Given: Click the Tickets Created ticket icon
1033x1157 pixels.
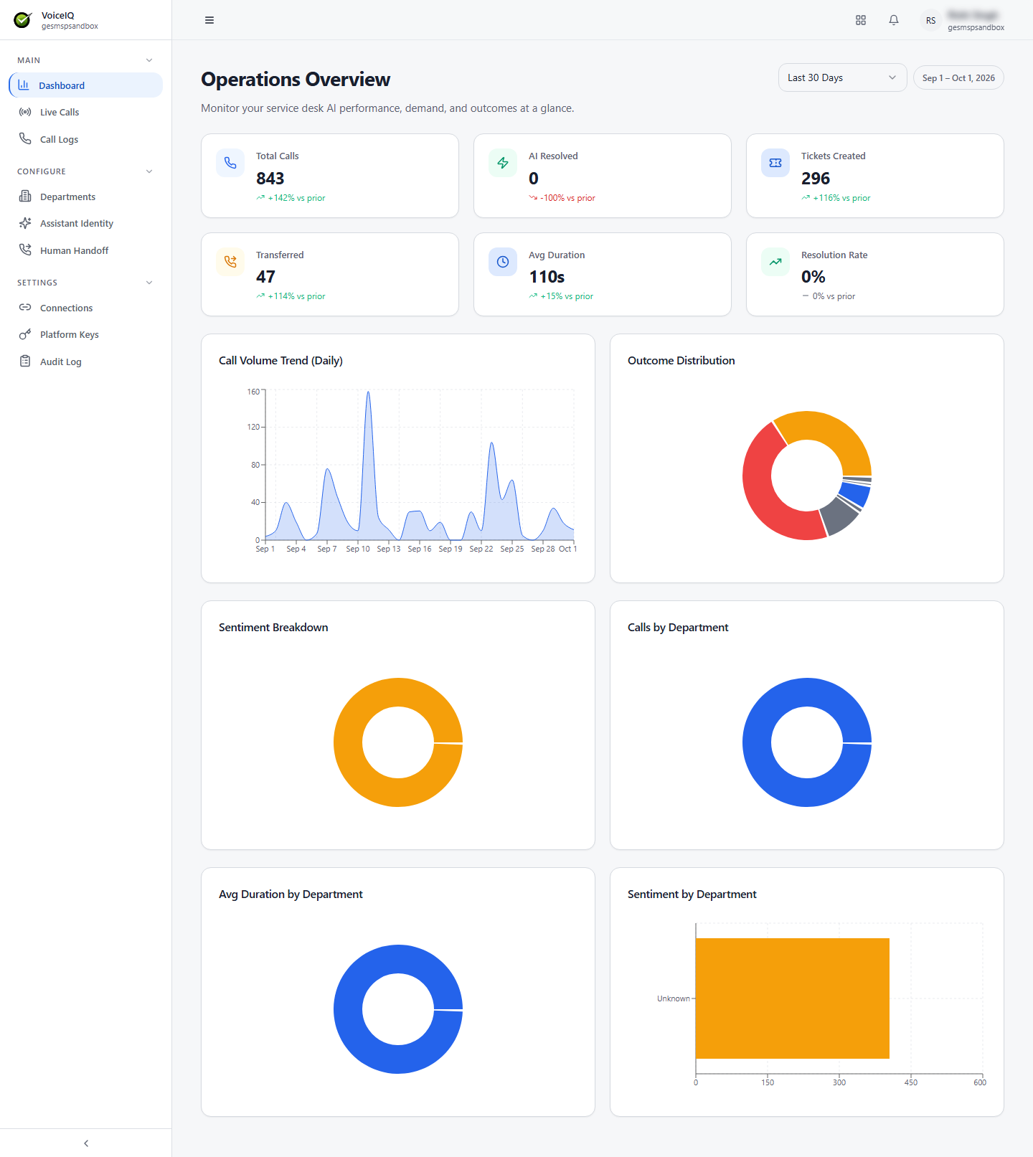Looking at the screenshot, I should click(x=775, y=163).
